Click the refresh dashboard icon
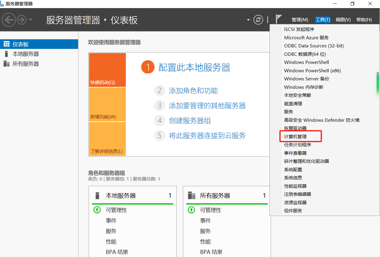380x257 pixels. (258, 20)
